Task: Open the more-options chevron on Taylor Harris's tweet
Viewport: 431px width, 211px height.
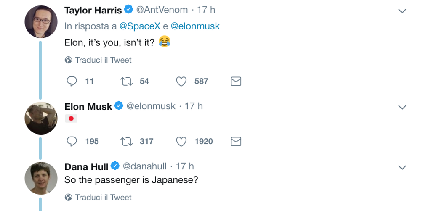Action: (x=402, y=11)
